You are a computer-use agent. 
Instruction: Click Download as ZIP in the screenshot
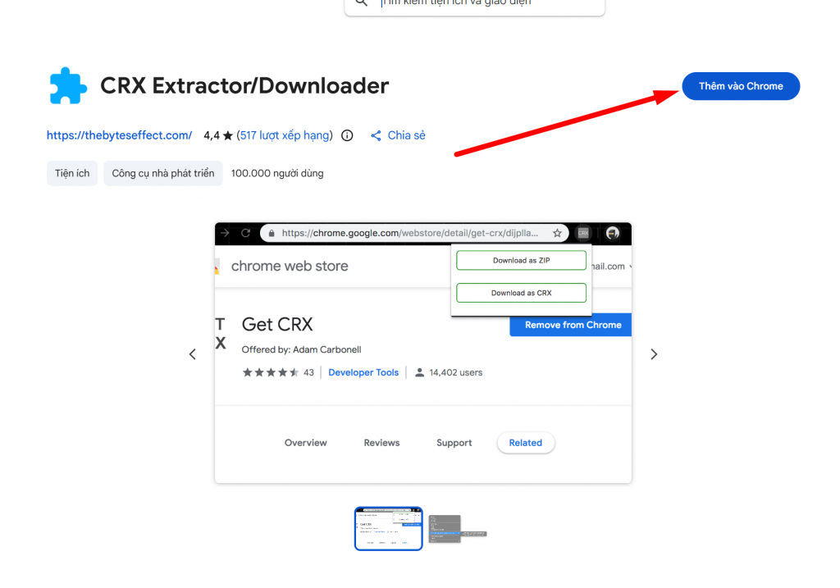(521, 260)
